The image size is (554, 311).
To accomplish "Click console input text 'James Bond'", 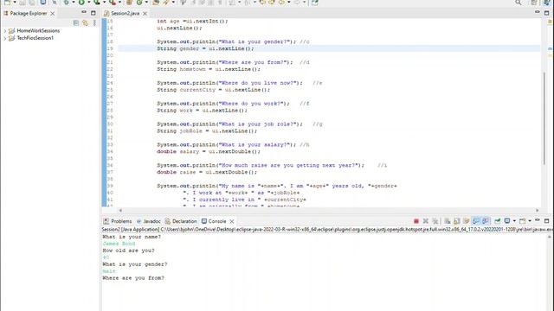I will click(x=119, y=244).
